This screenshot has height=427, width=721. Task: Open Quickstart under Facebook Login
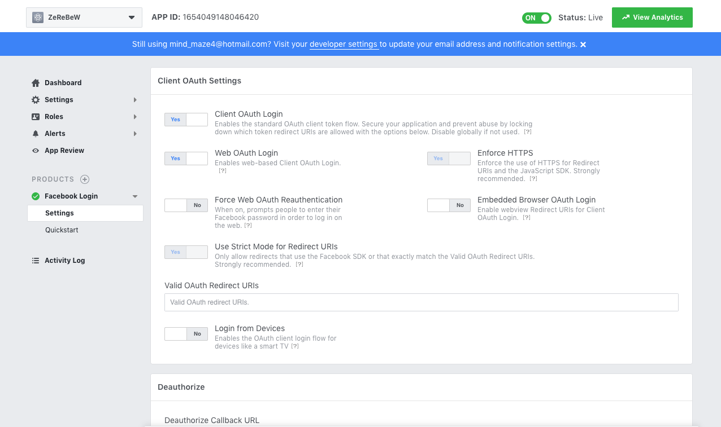(x=62, y=230)
